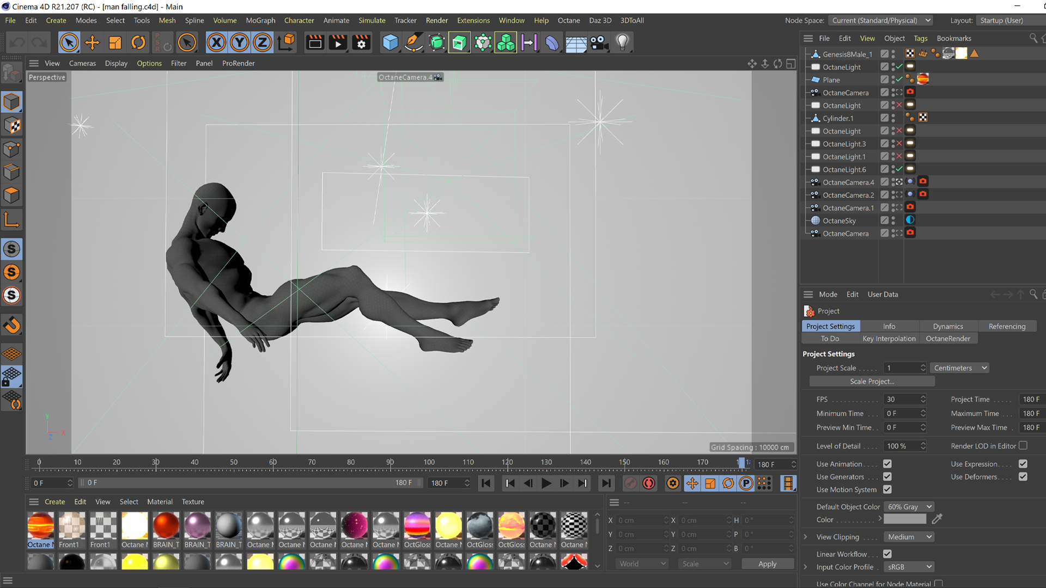The width and height of the screenshot is (1046, 588).
Task: Select the Move tool in toolbar
Action: [x=92, y=42]
